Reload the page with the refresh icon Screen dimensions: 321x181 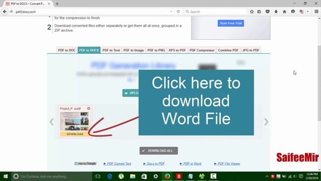(x=178, y=12)
